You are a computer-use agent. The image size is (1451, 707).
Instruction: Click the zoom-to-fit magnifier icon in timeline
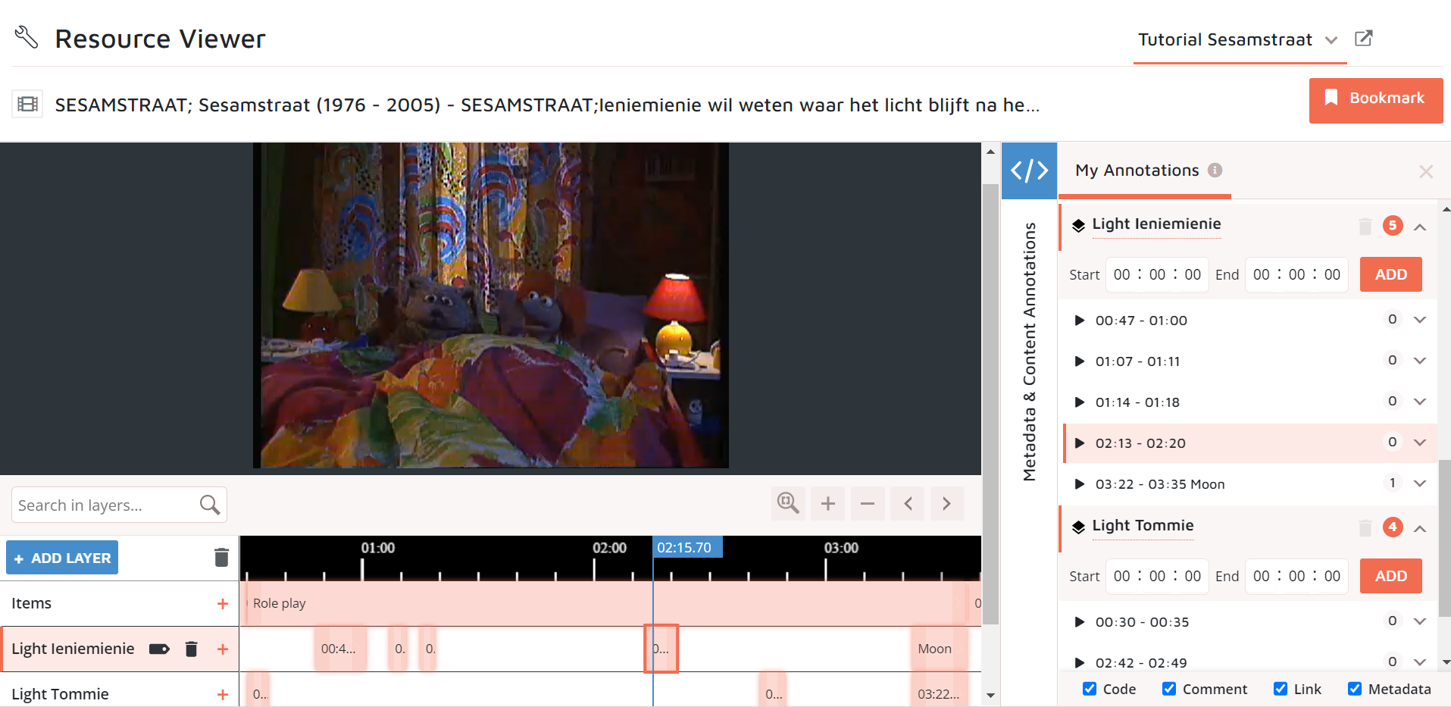click(788, 503)
